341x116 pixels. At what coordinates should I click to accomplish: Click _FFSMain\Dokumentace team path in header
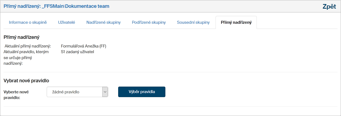point(76,6)
